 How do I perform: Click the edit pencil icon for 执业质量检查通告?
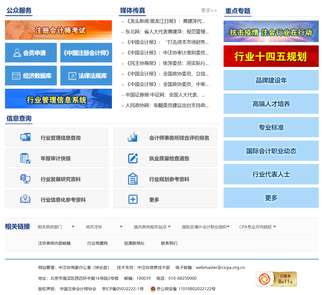[133, 158]
